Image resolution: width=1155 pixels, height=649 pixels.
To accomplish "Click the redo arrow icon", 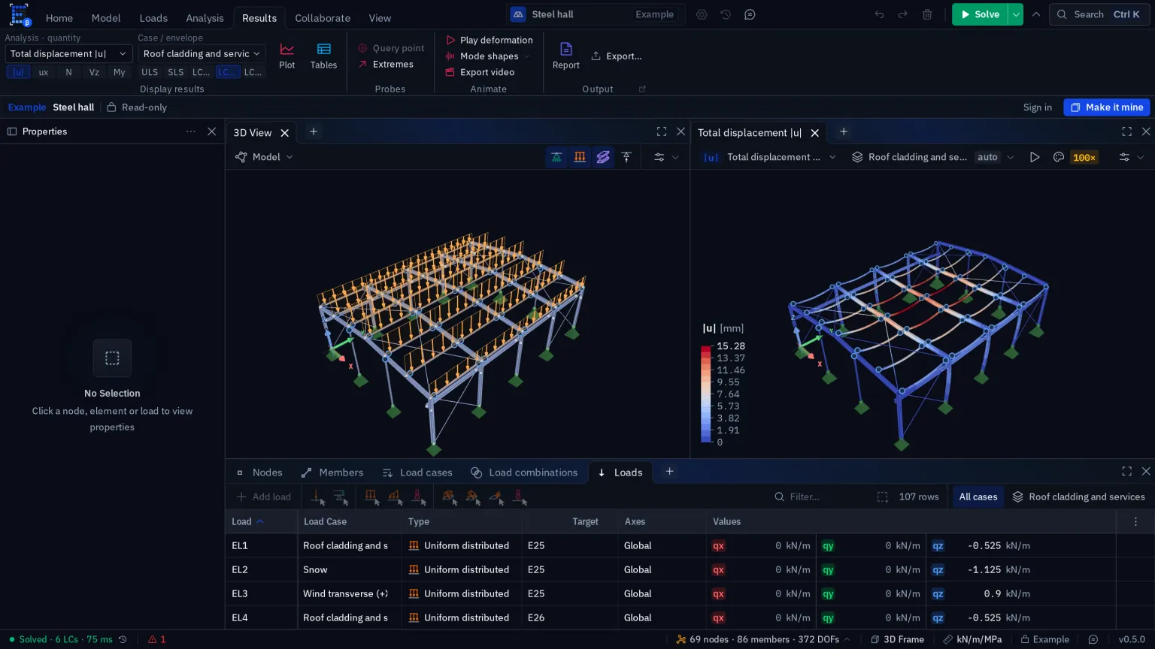I will click(x=903, y=14).
